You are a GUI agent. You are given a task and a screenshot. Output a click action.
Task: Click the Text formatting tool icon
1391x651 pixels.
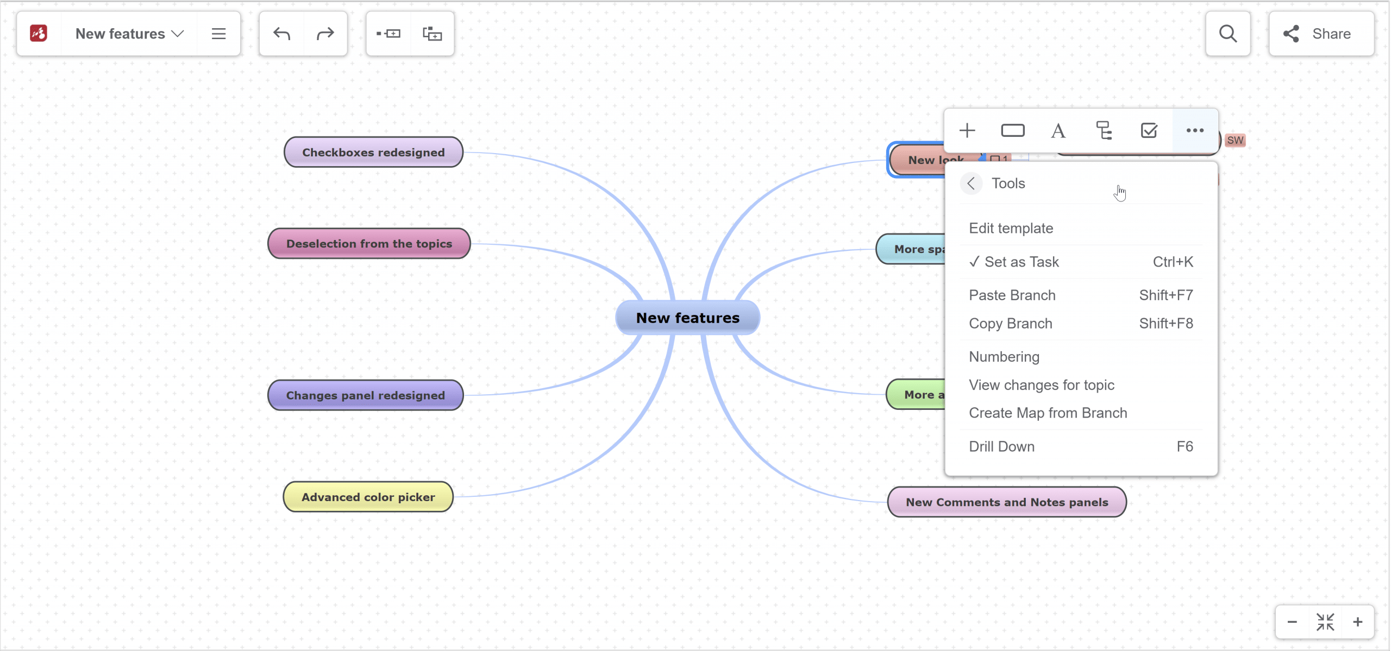pos(1058,130)
